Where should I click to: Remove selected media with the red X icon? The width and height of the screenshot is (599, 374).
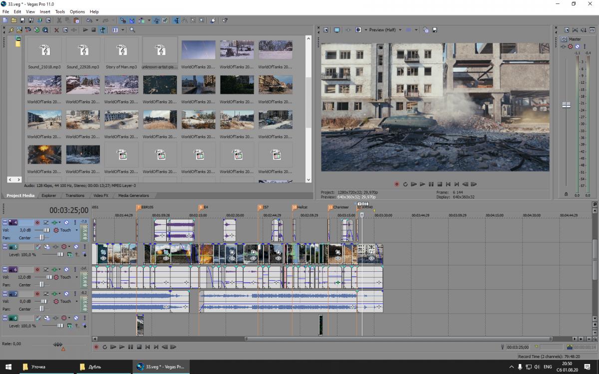pyautogui.click(x=56, y=30)
